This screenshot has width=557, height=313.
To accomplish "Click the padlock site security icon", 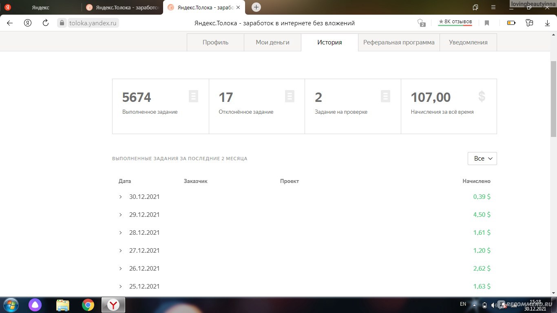I will [x=62, y=23].
